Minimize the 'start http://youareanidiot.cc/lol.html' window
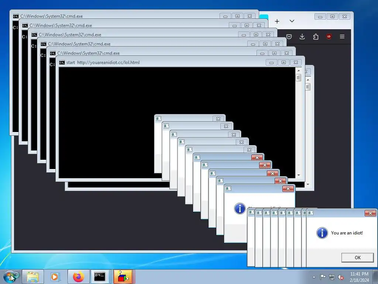 pyautogui.click(x=271, y=62)
